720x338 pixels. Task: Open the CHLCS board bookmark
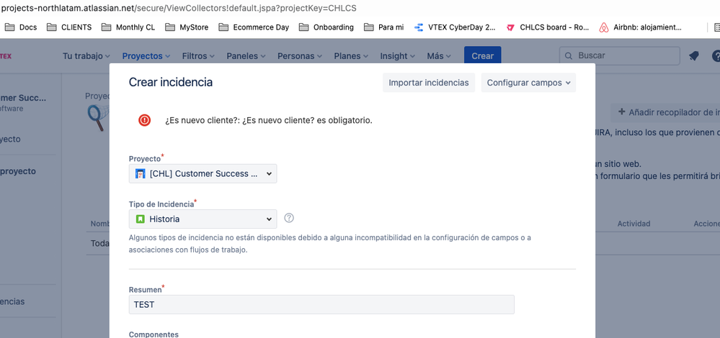548,27
